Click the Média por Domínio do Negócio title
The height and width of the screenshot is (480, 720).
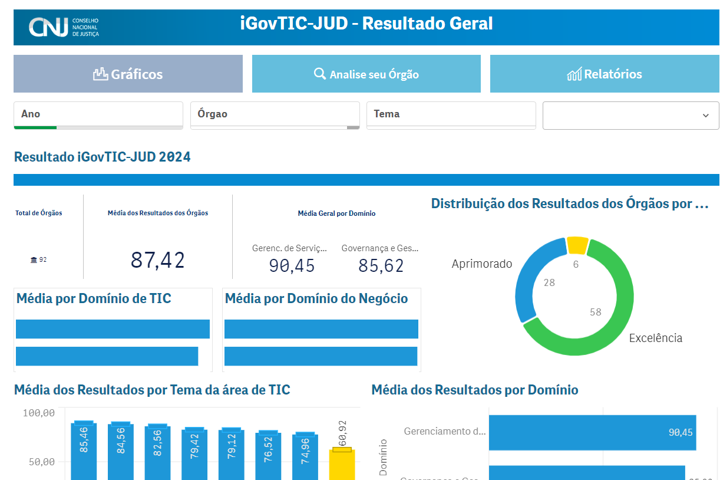tap(316, 299)
